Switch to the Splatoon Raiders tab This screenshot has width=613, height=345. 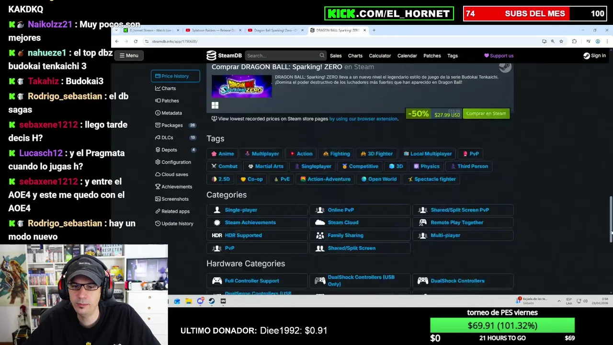[213, 30]
